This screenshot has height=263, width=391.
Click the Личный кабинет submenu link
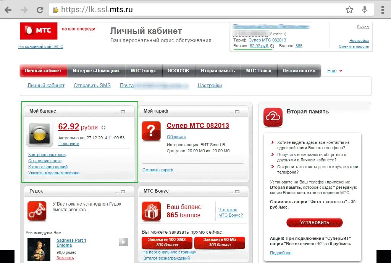click(x=46, y=86)
